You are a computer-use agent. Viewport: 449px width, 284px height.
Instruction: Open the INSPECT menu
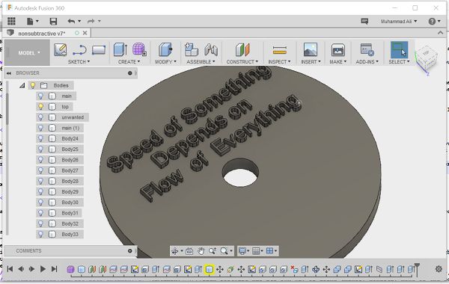tap(279, 62)
